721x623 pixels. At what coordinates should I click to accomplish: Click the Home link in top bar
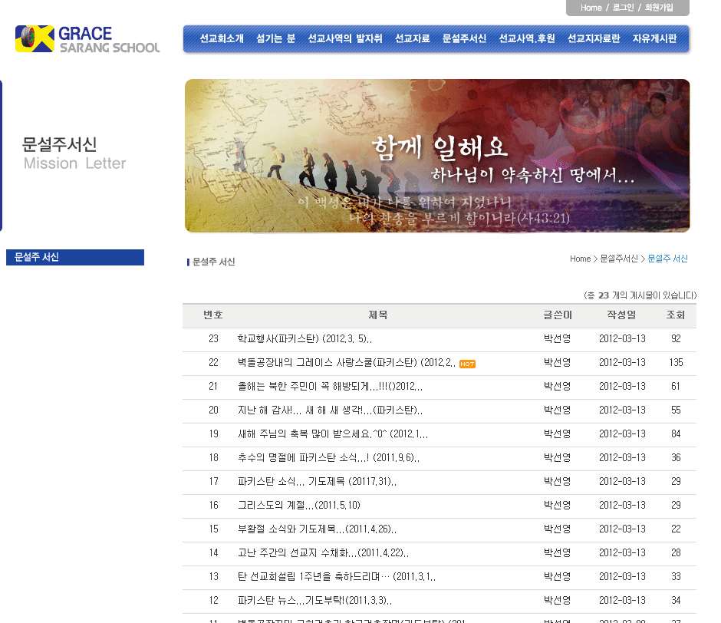(x=591, y=8)
